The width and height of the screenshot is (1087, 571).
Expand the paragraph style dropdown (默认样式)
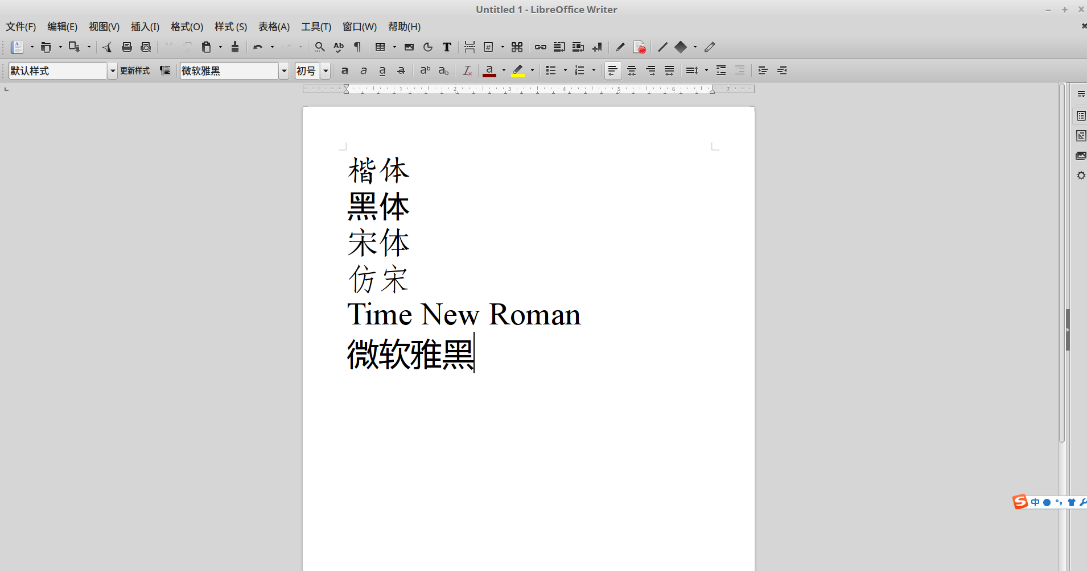(113, 70)
